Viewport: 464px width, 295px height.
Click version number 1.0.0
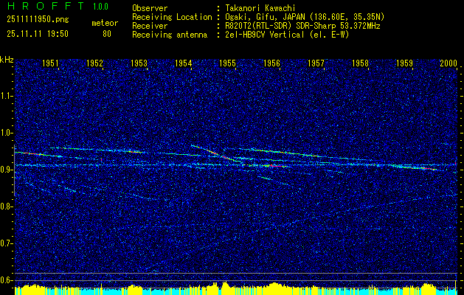point(100,7)
